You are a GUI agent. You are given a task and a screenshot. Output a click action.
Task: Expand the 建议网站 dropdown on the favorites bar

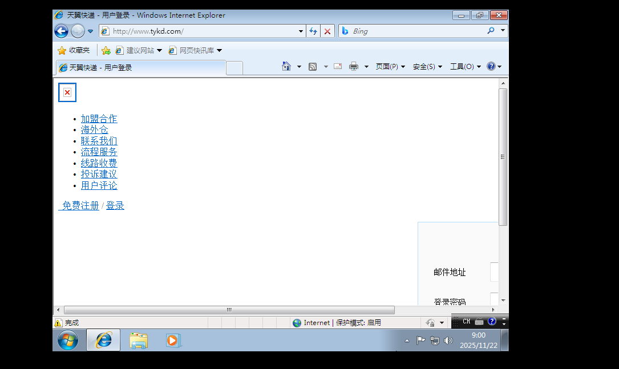pos(160,50)
